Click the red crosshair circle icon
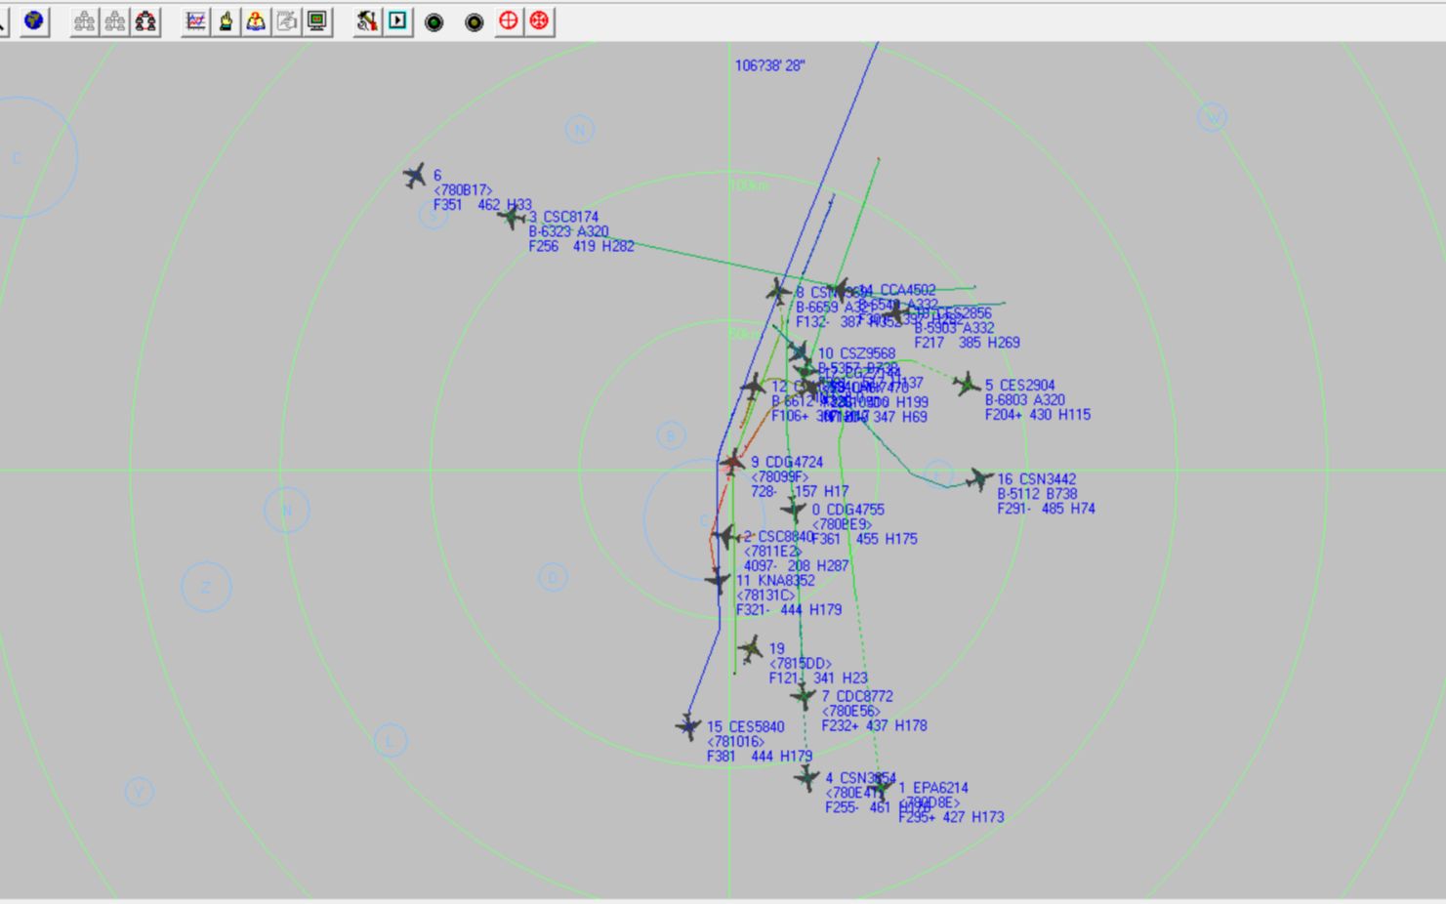1446x904 pixels. [508, 21]
